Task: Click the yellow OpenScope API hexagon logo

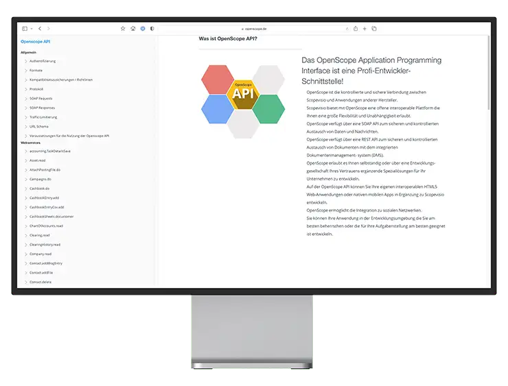Action: coord(243,94)
